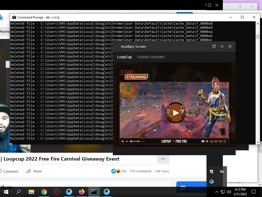The width and height of the screenshot is (262, 197).
Task: Open the three-dots menu beside video title
Action: point(163,159)
